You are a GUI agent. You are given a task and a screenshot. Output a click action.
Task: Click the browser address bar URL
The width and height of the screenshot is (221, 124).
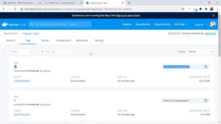tap(78, 9)
